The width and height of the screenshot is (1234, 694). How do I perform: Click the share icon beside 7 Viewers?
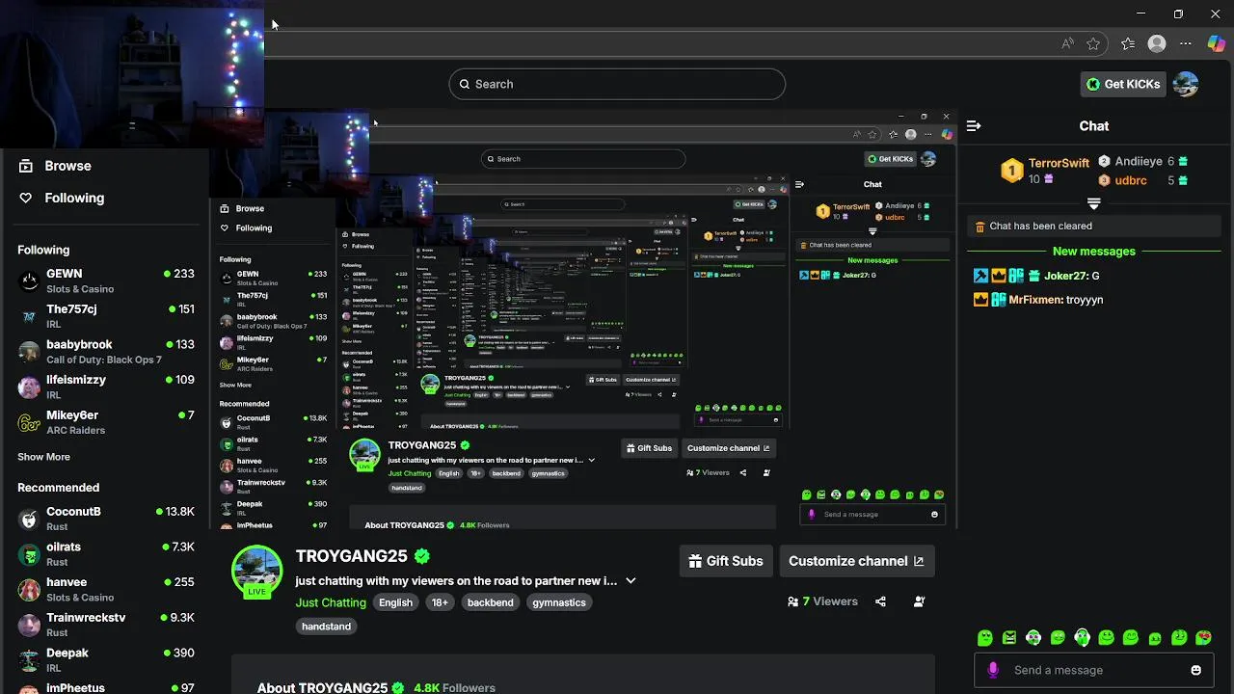click(880, 601)
